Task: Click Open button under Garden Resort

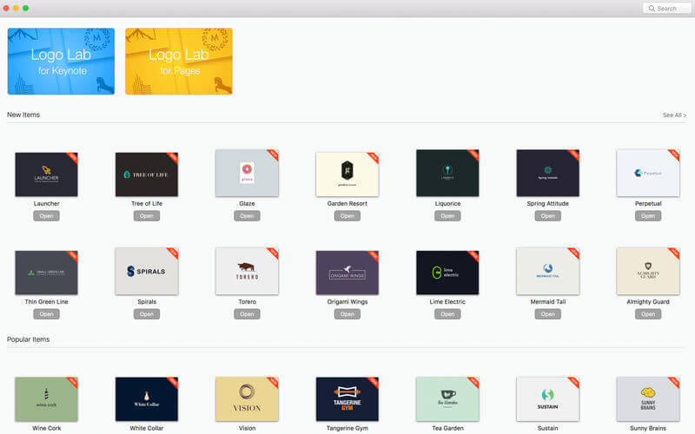Action: (x=347, y=216)
